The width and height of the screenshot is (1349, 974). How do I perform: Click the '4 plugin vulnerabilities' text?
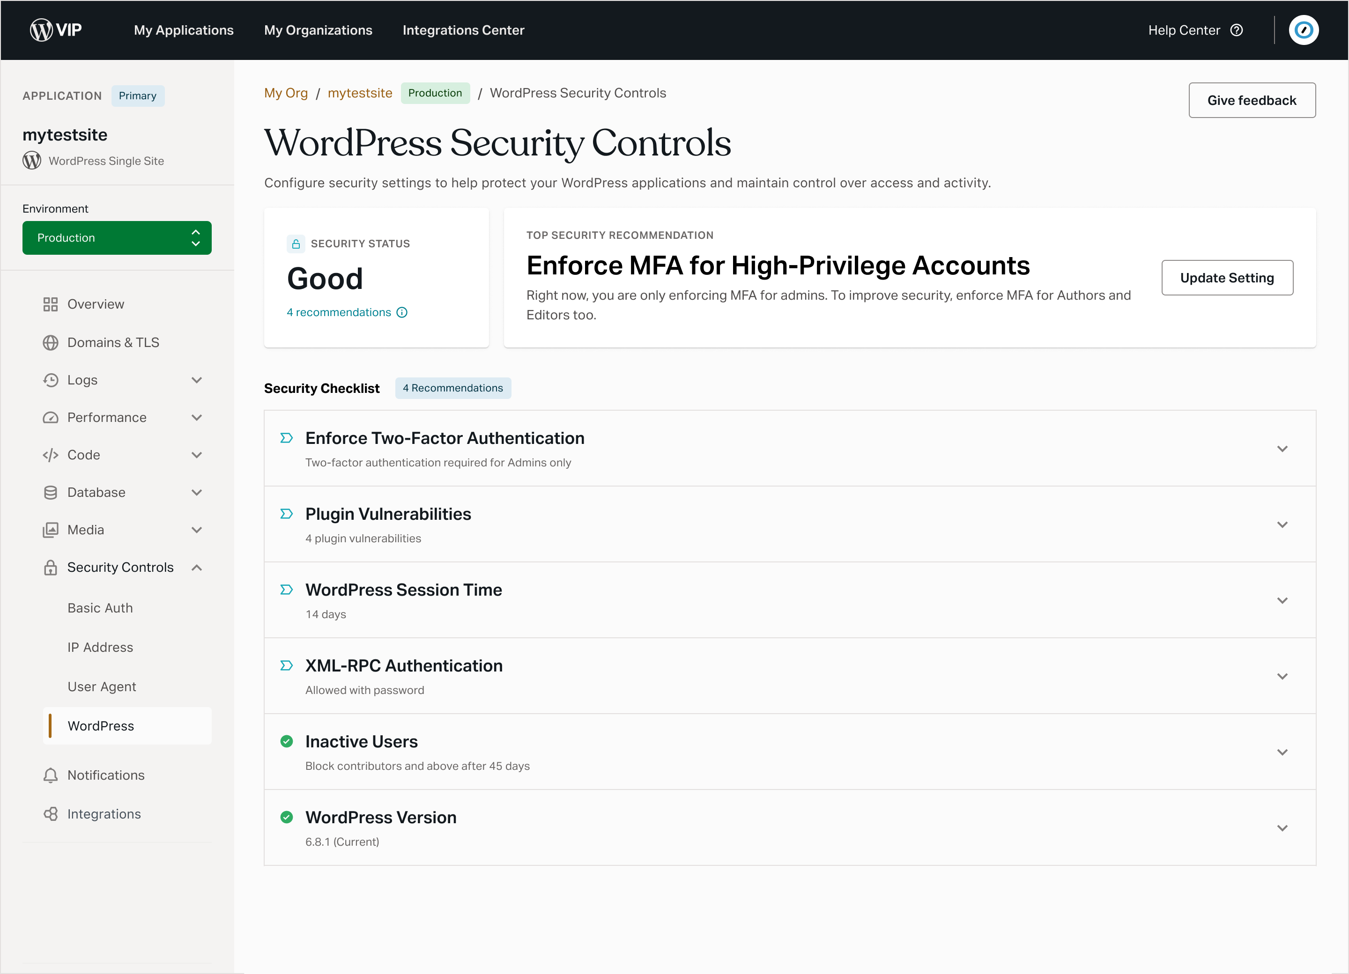tap(363, 539)
